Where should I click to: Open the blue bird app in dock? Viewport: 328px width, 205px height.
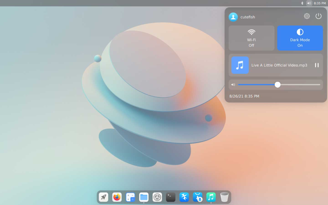tap(184, 197)
